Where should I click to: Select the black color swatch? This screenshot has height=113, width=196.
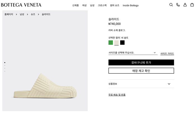pyautogui.click(x=122, y=43)
